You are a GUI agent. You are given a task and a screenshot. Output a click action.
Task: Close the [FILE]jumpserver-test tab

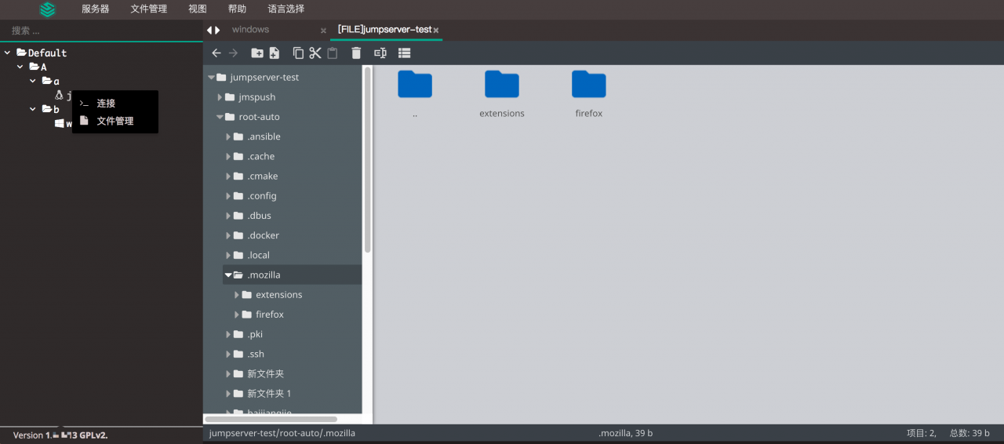(x=436, y=31)
